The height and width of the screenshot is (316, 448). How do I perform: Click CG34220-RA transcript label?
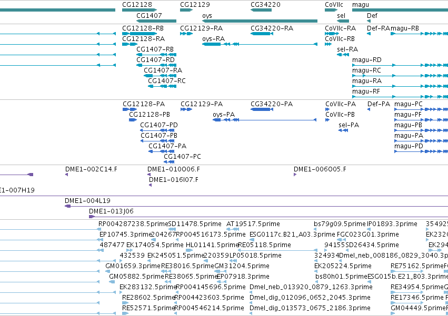click(x=272, y=28)
